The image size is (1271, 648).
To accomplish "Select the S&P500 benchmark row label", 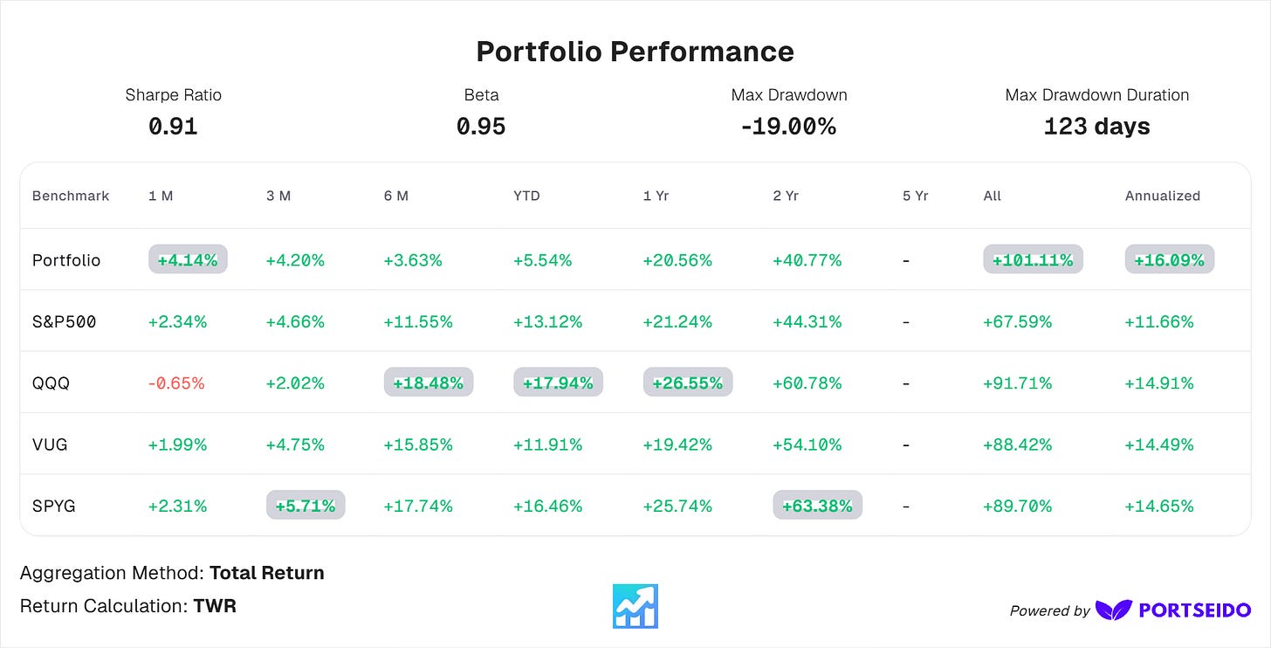I will click(x=64, y=321).
